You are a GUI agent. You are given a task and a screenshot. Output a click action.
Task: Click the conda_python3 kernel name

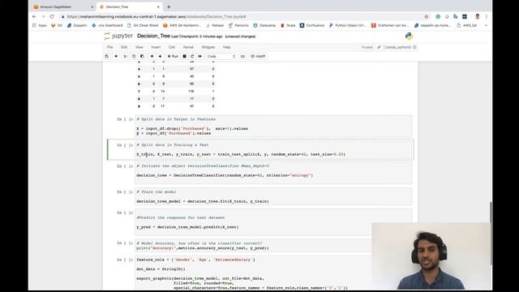tap(398, 47)
